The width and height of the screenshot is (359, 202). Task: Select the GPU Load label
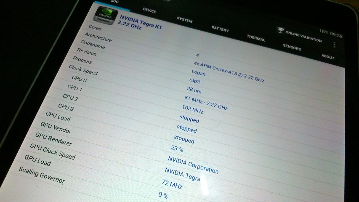[x=38, y=160]
